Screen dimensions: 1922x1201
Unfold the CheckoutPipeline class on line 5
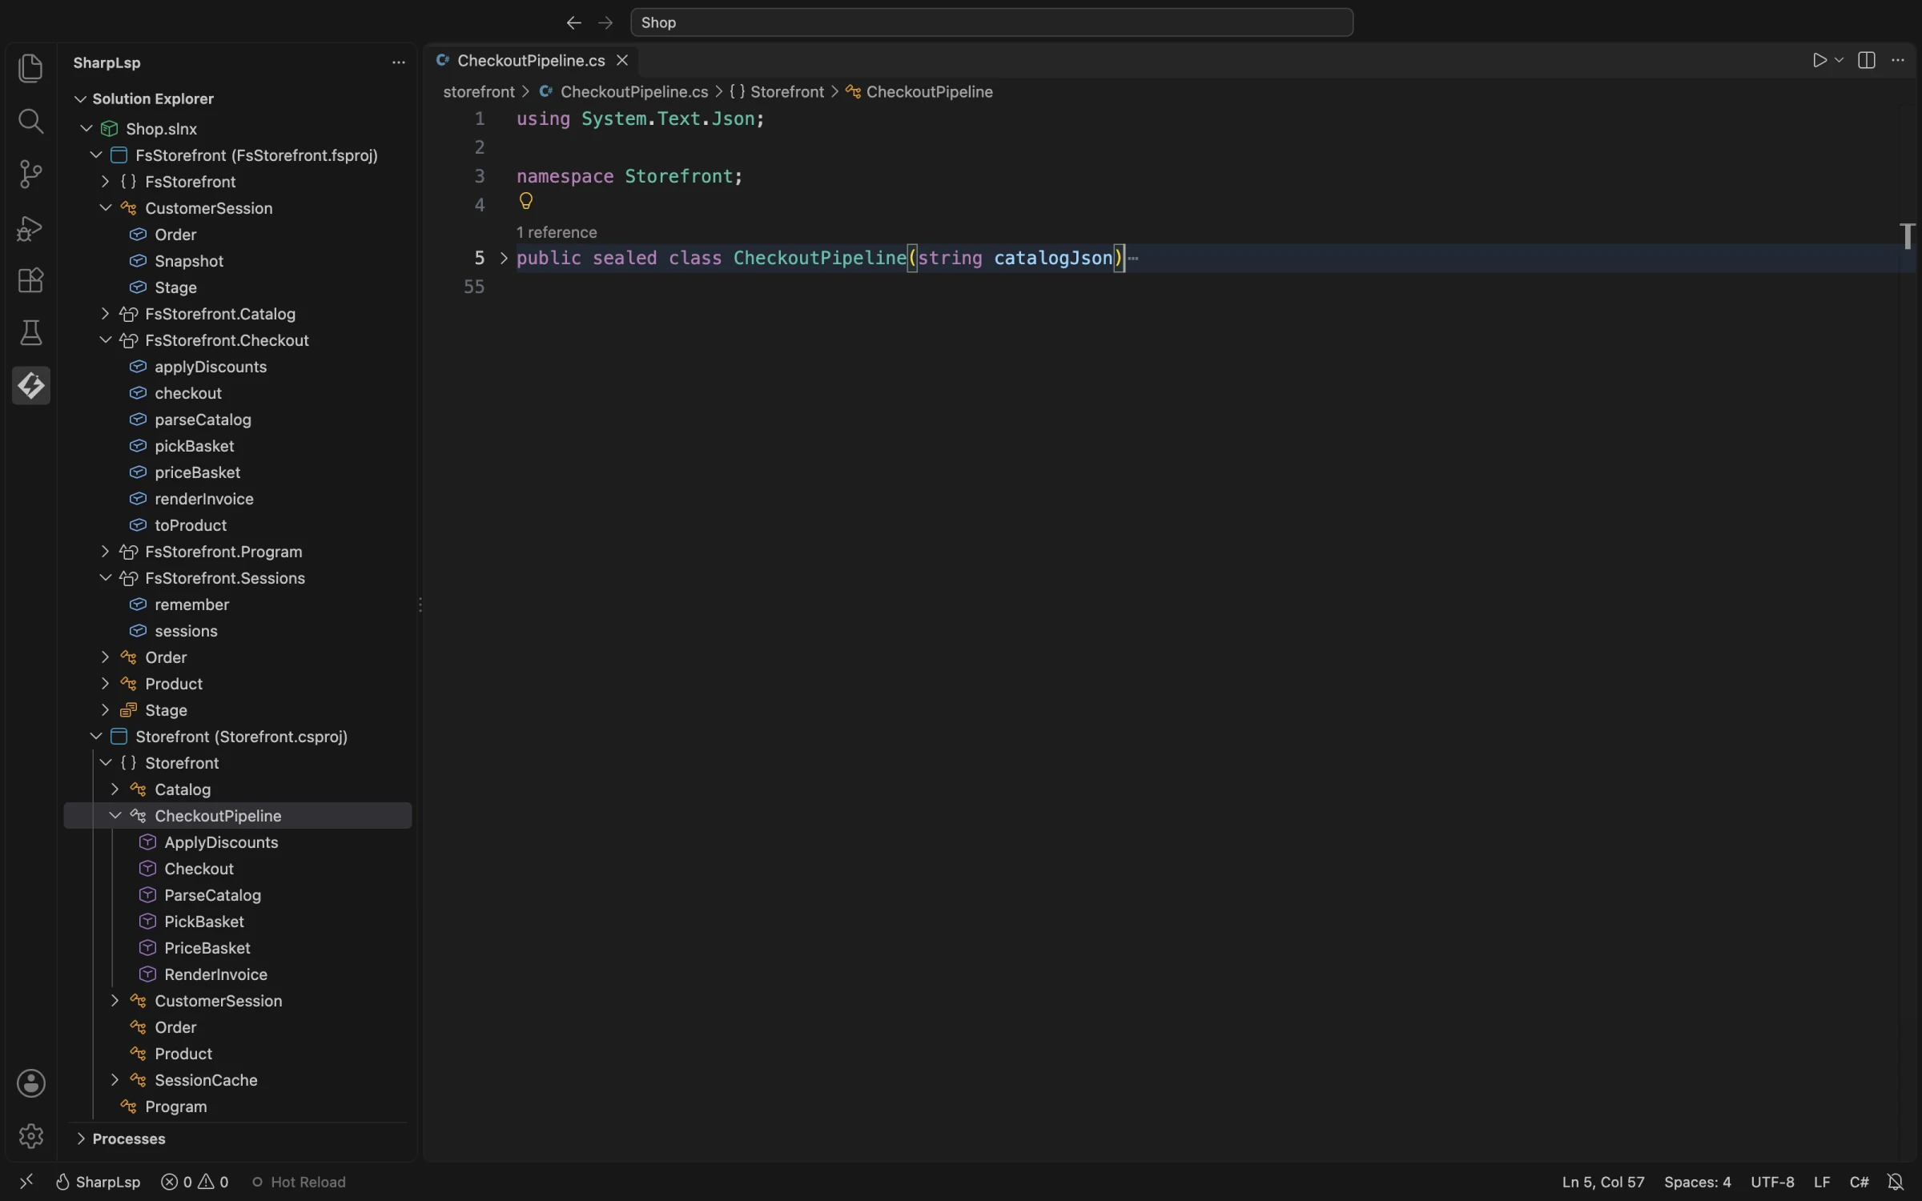[x=504, y=258]
